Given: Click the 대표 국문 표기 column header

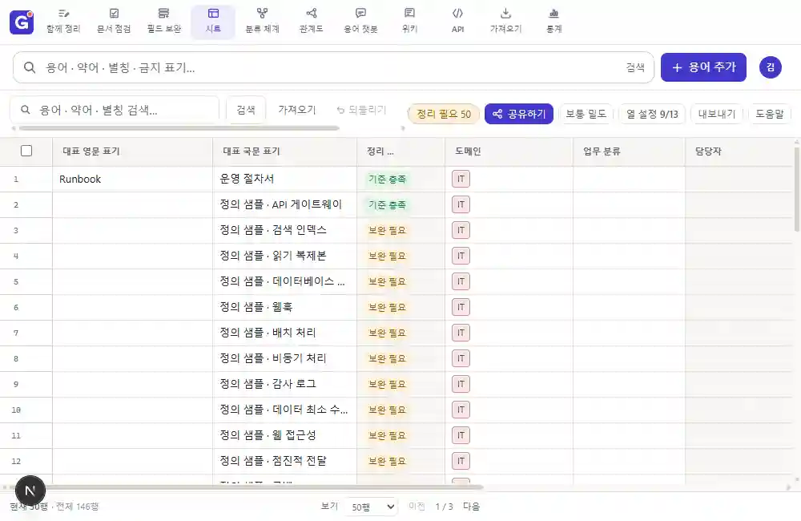Looking at the screenshot, I should (284, 151).
